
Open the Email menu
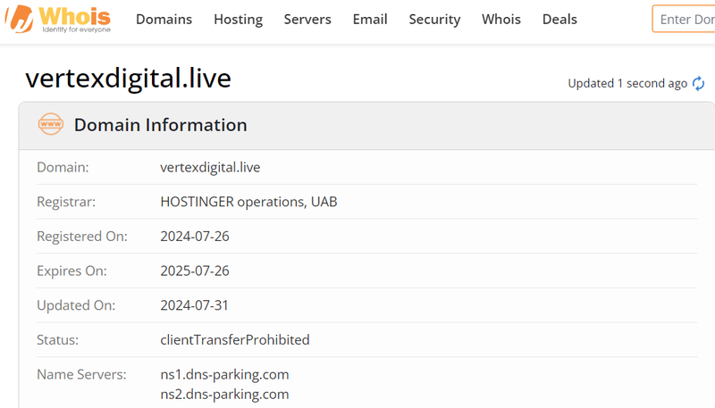point(370,19)
